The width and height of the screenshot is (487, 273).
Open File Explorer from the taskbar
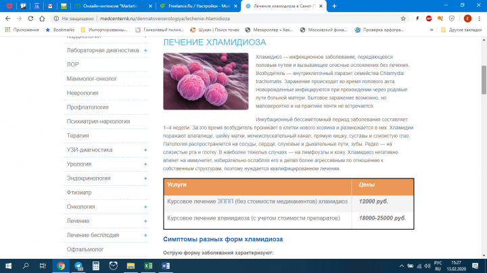tap(131, 266)
